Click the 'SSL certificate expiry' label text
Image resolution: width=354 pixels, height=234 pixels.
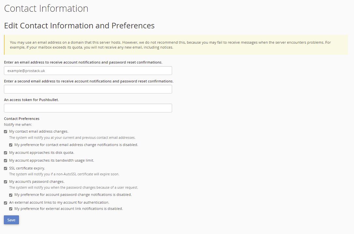click(x=27, y=168)
